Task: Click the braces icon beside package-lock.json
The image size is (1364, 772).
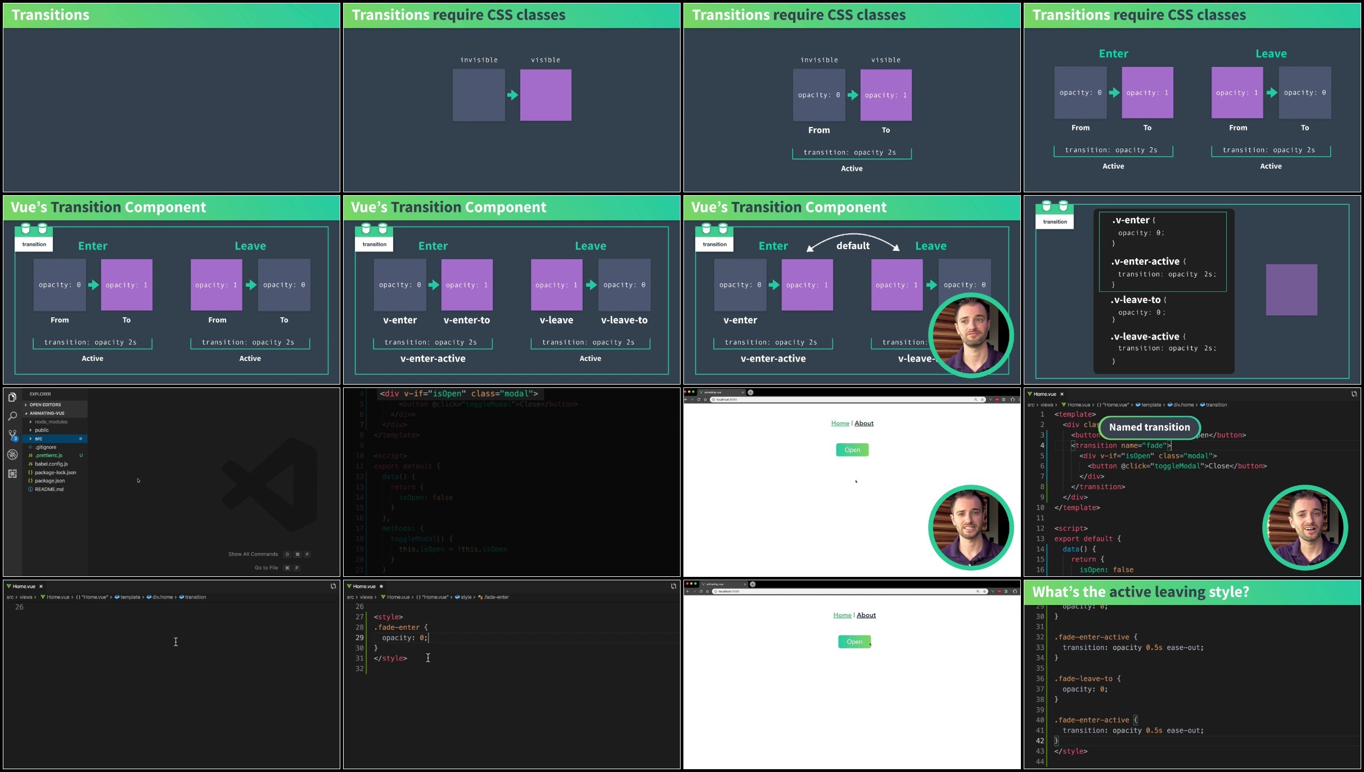Action: click(30, 472)
